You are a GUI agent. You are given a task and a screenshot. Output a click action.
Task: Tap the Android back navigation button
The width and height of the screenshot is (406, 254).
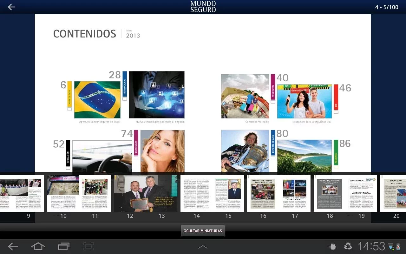pos(13,246)
